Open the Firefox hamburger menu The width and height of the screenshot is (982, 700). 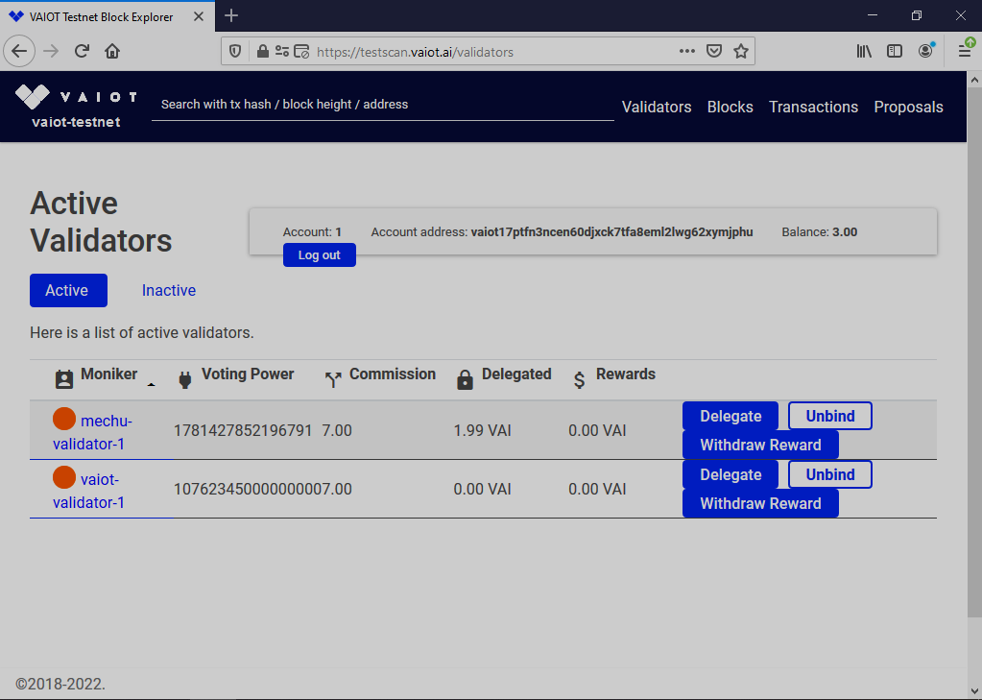[965, 51]
